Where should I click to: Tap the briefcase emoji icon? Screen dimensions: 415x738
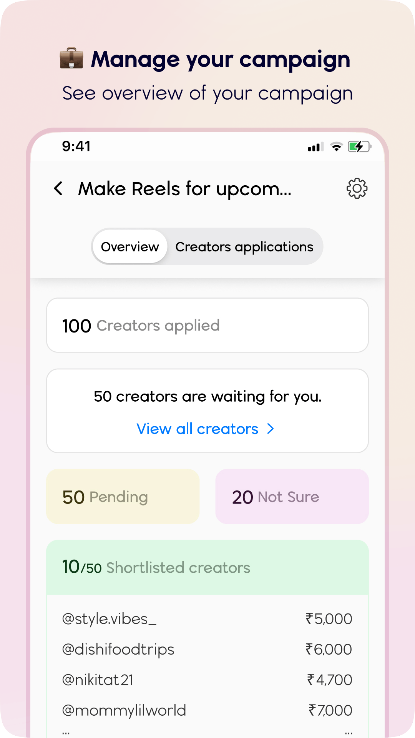[71, 58]
